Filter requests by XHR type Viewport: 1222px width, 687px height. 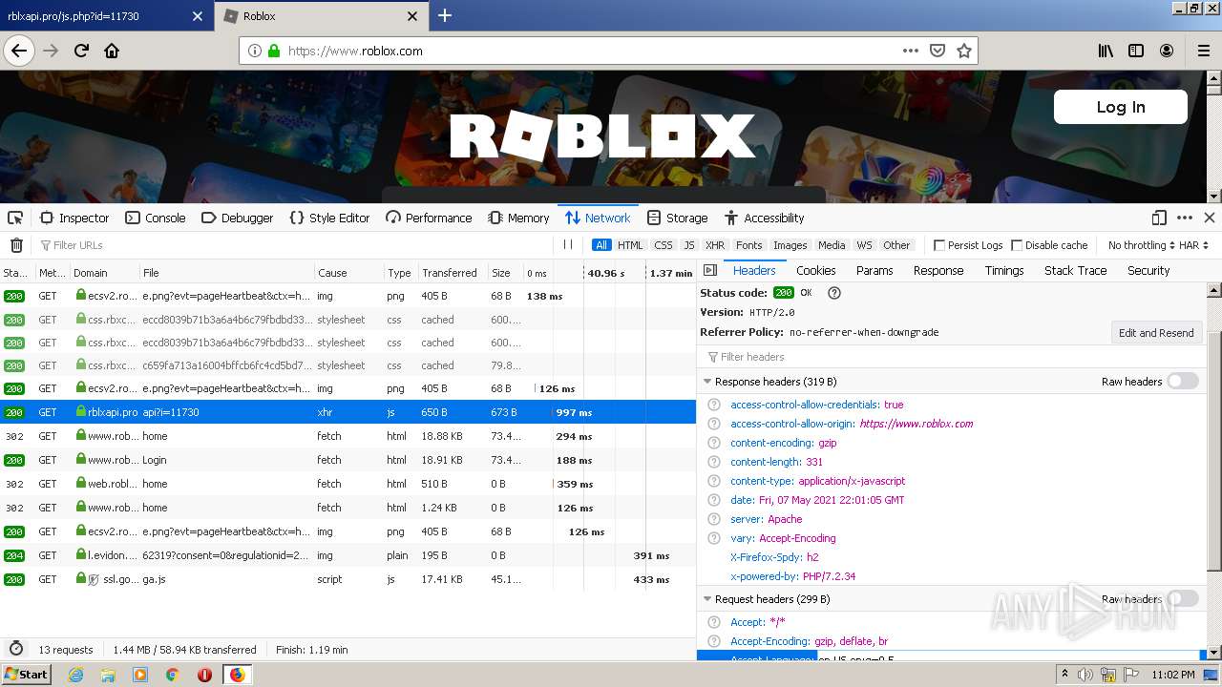coord(715,245)
